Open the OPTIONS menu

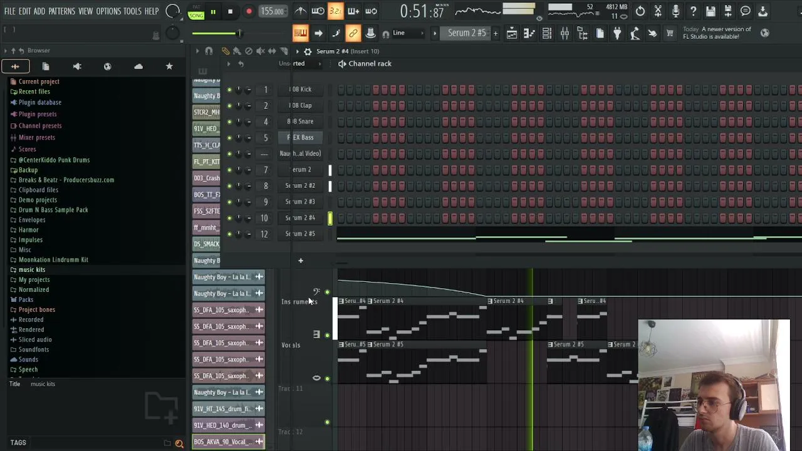pyautogui.click(x=108, y=11)
